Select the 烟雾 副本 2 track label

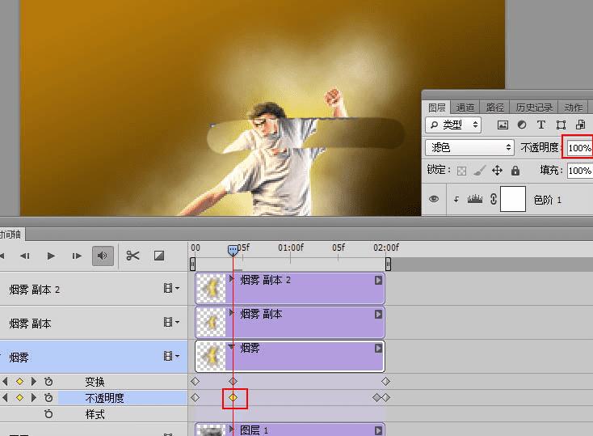pos(35,290)
